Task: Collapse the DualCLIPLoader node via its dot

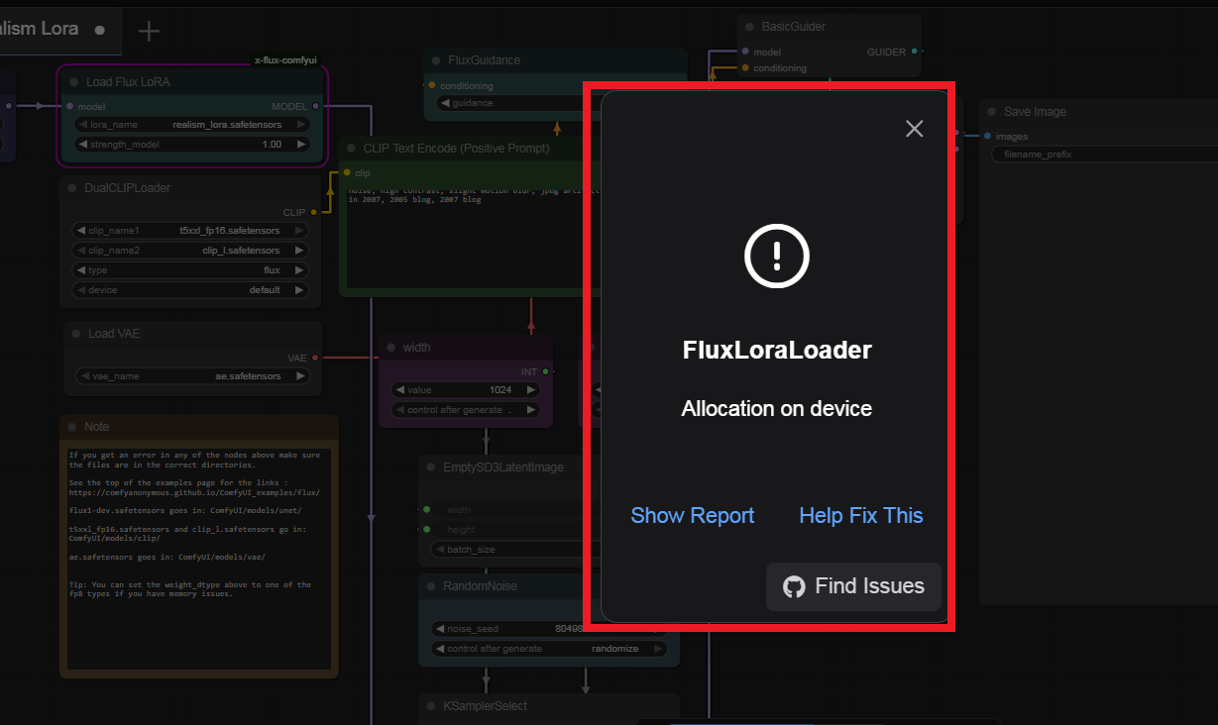Action: [73, 188]
